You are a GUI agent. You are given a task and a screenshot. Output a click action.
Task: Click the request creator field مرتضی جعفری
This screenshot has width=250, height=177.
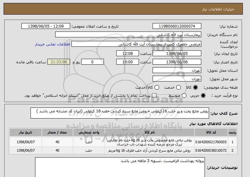pyautogui.click(x=136, y=44)
